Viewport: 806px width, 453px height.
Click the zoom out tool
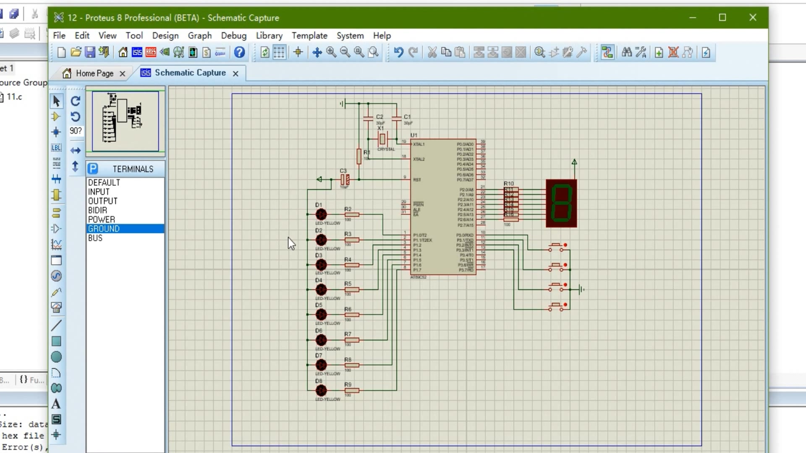pyautogui.click(x=345, y=52)
